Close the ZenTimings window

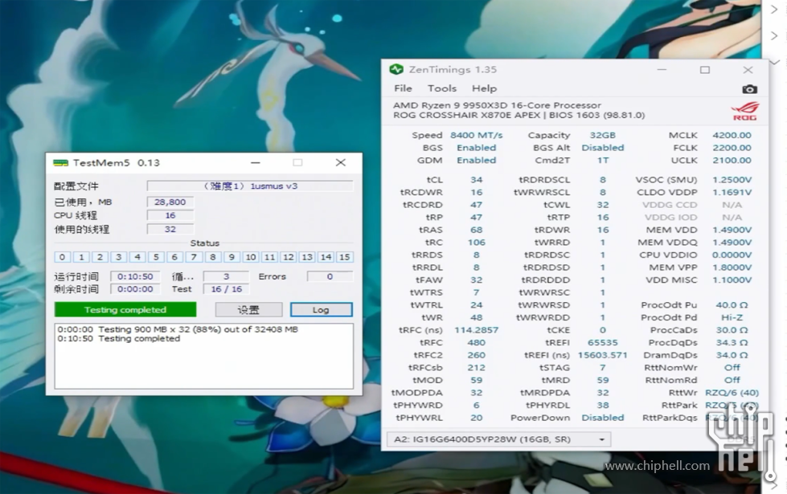[x=748, y=70]
